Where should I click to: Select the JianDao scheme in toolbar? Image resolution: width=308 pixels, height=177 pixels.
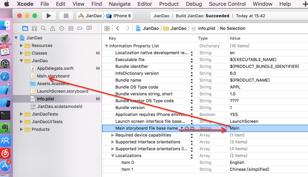(x=90, y=16)
